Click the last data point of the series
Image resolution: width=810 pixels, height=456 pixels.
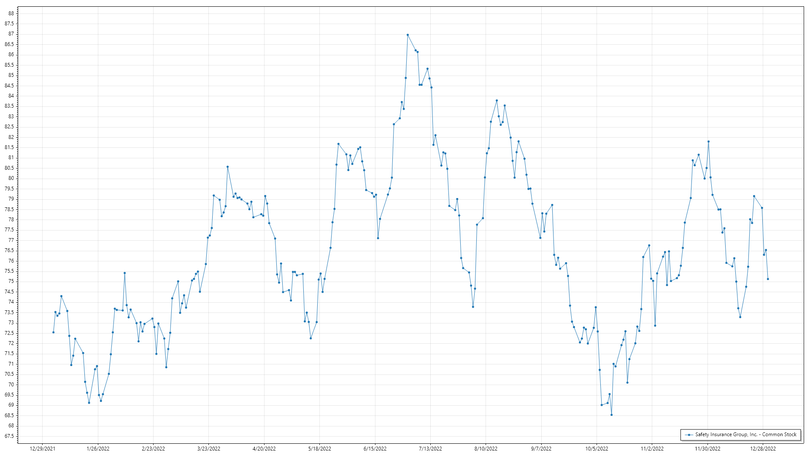[x=768, y=279]
